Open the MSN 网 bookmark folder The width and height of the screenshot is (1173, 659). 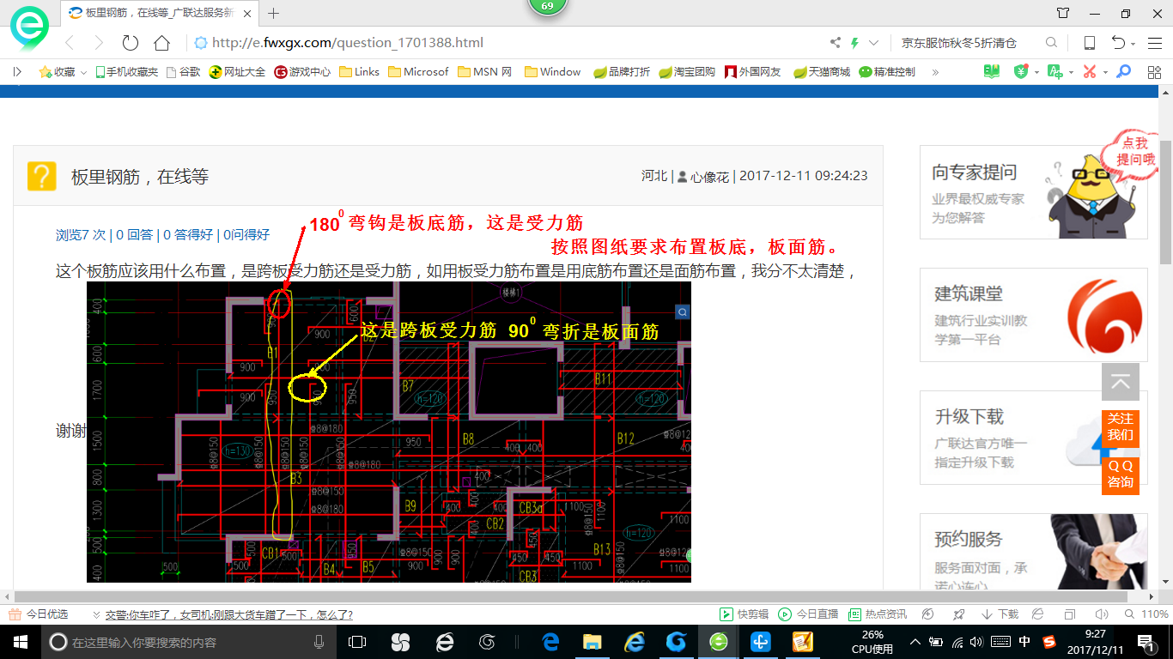pyautogui.click(x=485, y=72)
